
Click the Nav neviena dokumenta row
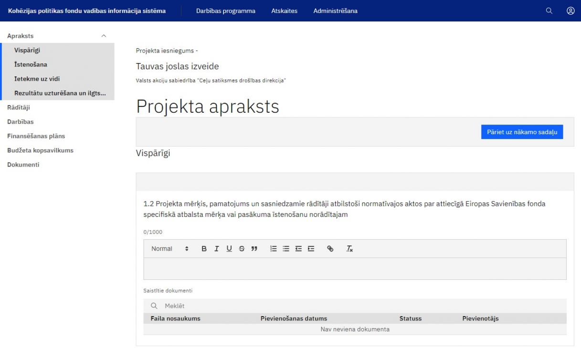(355, 330)
